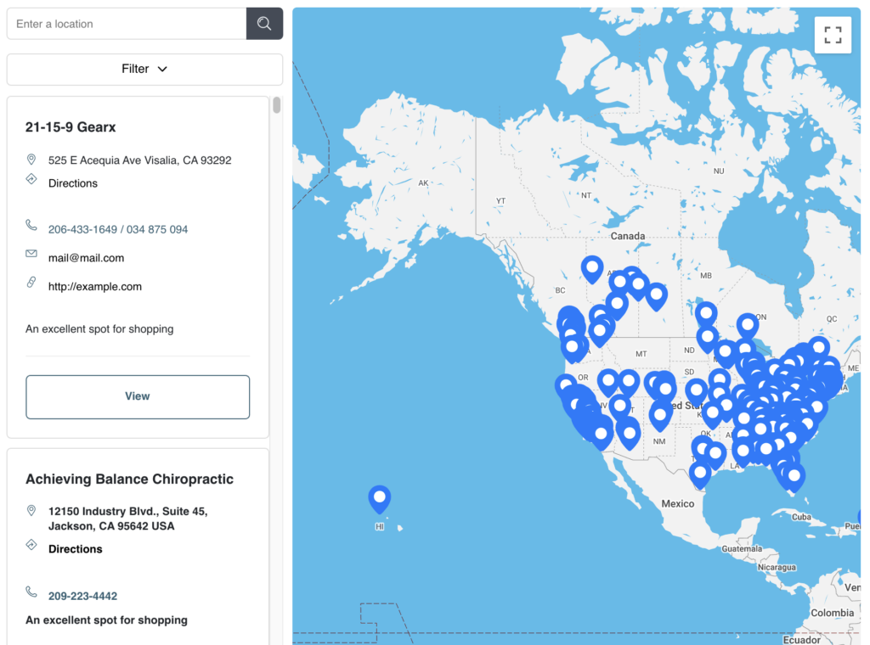Viewport: 870px width, 645px height.
Task: Click the search magnifying glass icon
Action: pyautogui.click(x=264, y=23)
